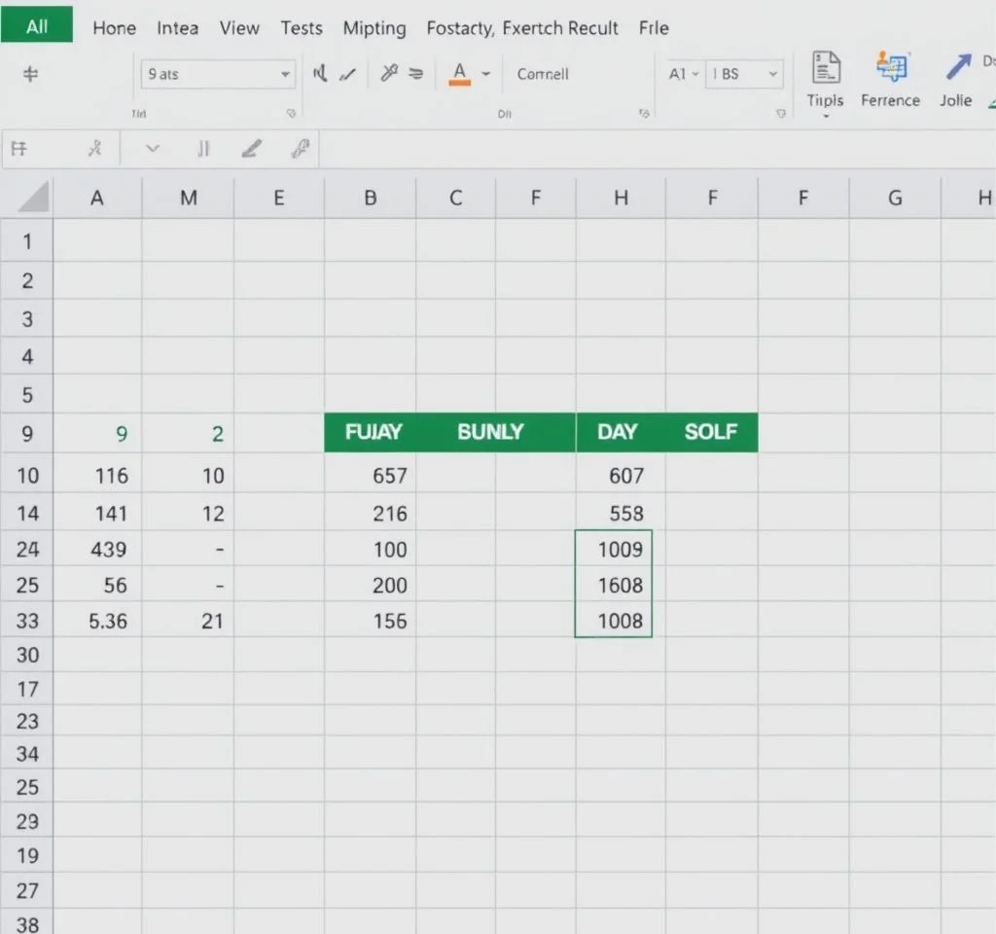Expand the '1 BS' dropdown
The image size is (996, 934).
(772, 74)
